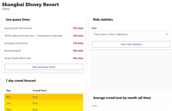Select the Roaring Rapids ride row
Screen dimensions: 172x111
(44, 51)
